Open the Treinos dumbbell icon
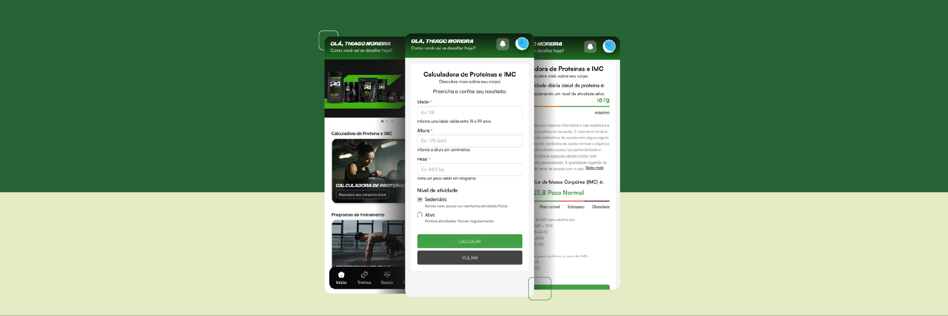The image size is (948, 316). pyautogui.click(x=364, y=275)
